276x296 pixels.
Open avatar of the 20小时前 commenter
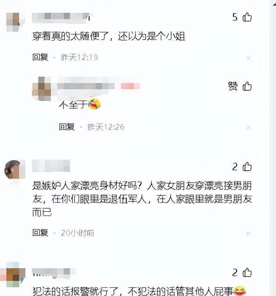tap(13, 169)
